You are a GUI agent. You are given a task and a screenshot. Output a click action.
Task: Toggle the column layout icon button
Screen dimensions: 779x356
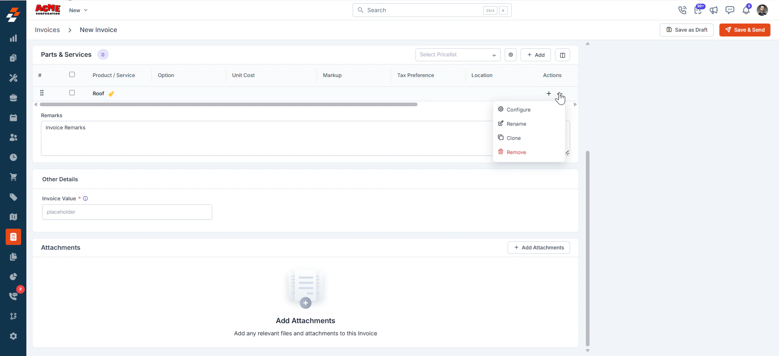click(562, 55)
